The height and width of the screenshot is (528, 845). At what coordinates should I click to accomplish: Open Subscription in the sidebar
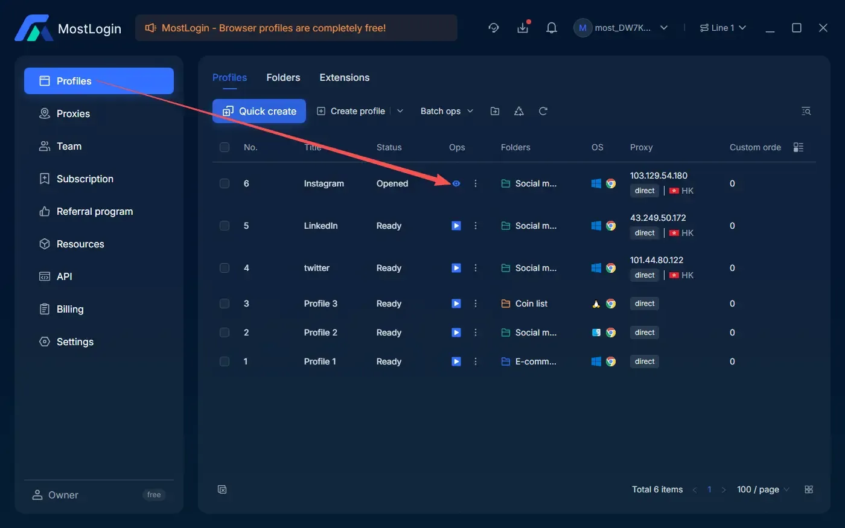(x=99, y=179)
